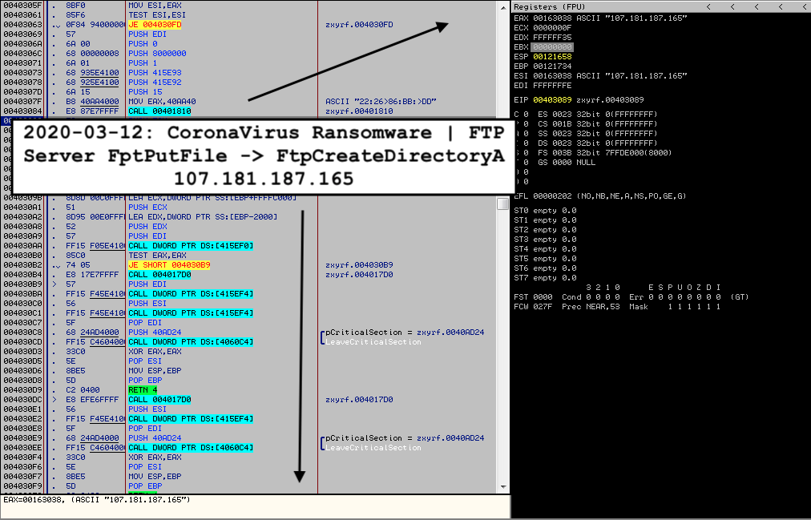
Task: Select the CALL DS:[415EF4] row at 004030C1
Action: point(191,313)
